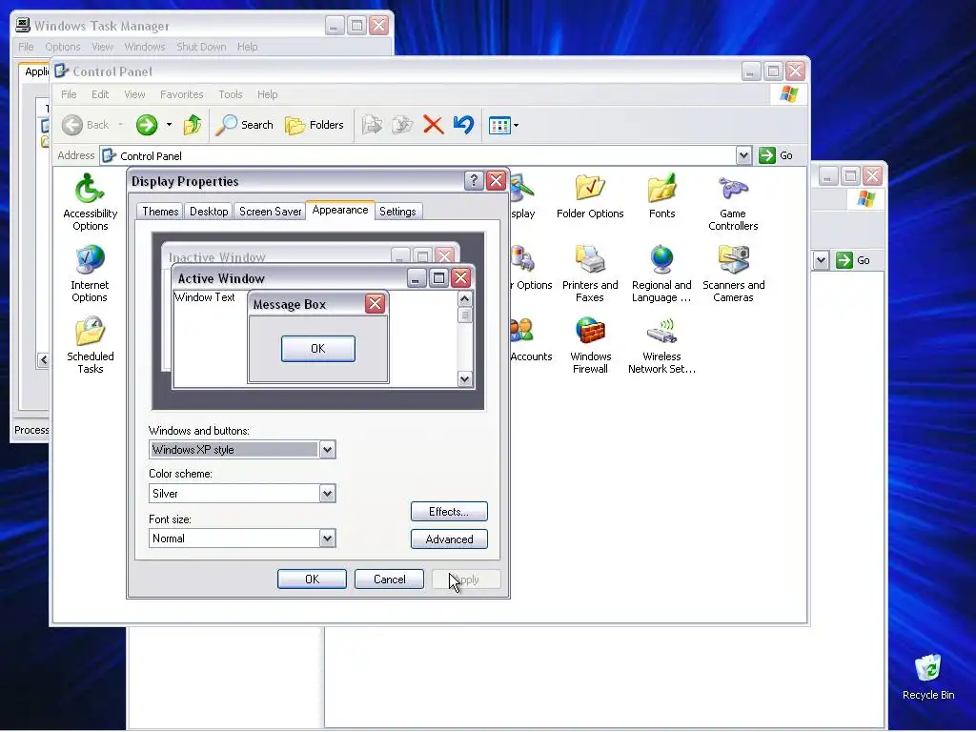Open the Tools menu in Control Panel

tap(231, 94)
